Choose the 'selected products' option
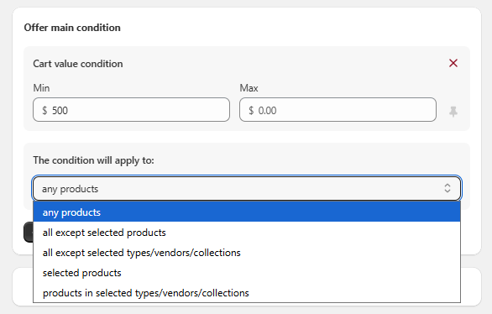The image size is (492, 314). tap(247, 273)
